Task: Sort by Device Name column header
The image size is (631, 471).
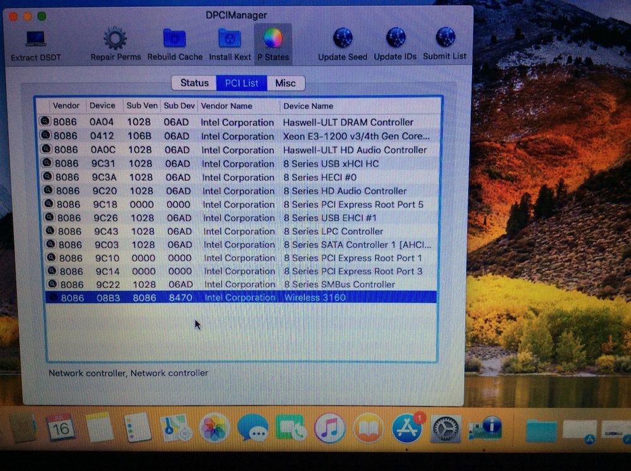Action: point(308,106)
